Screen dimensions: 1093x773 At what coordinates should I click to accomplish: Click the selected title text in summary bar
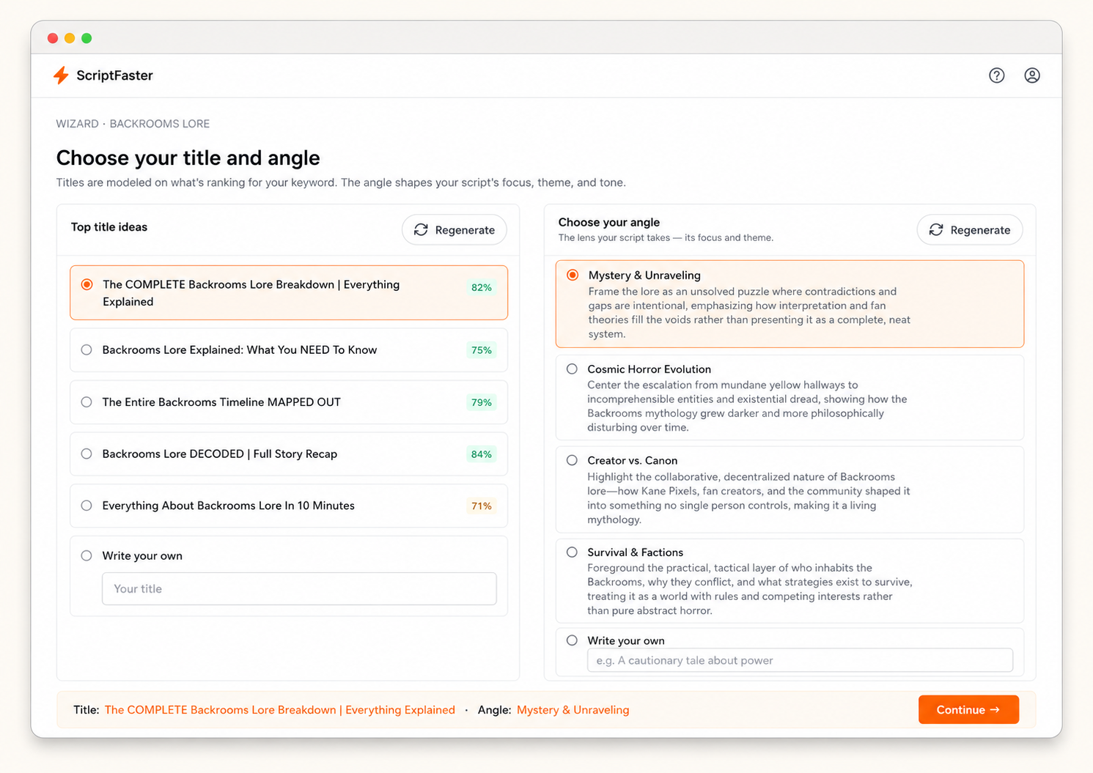pos(280,710)
